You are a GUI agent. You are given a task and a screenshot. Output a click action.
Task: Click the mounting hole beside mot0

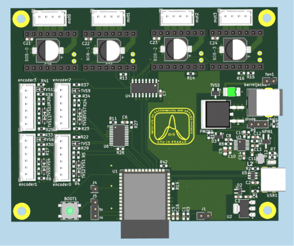[21, 19]
